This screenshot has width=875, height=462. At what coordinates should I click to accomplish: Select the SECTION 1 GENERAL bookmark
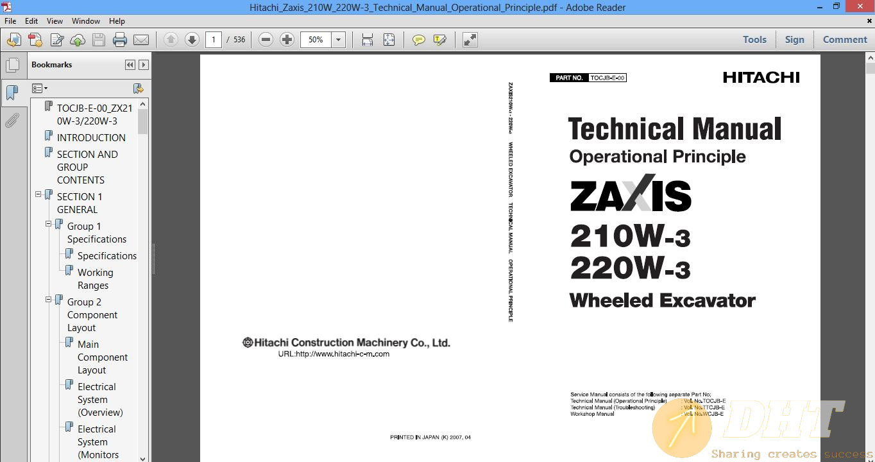(80, 203)
